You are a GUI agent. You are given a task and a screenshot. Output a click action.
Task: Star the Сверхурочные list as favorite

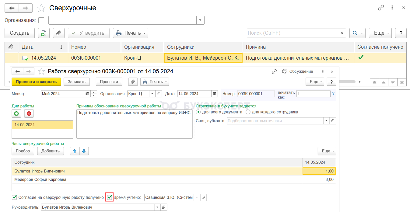point(41,8)
